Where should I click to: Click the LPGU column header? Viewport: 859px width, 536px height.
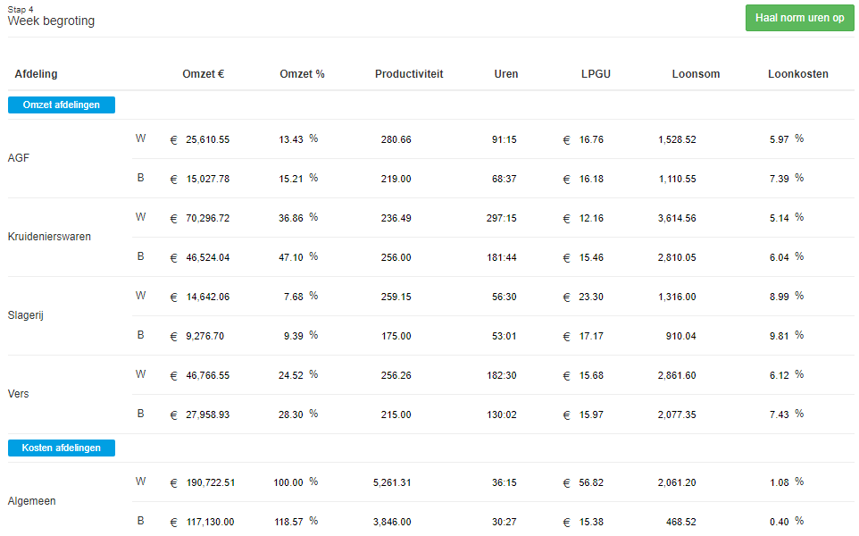pyautogui.click(x=596, y=74)
